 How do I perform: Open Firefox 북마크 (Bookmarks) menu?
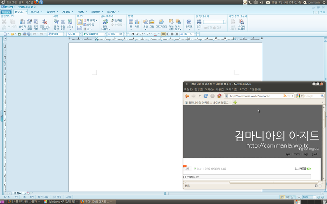click(230, 89)
